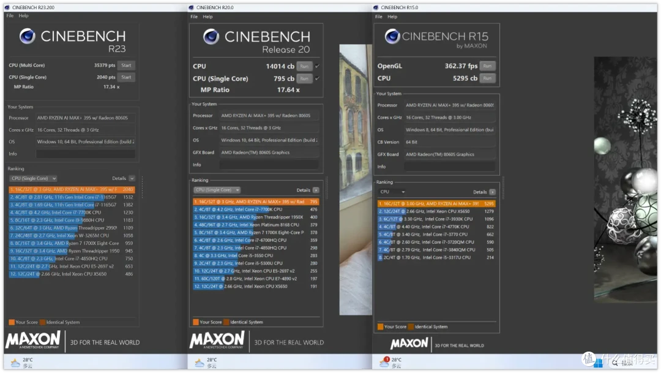Image resolution: width=661 pixels, height=373 pixels.
Task: Select the Threadripper 2990 row in R23 ranking
Action: tap(72, 228)
